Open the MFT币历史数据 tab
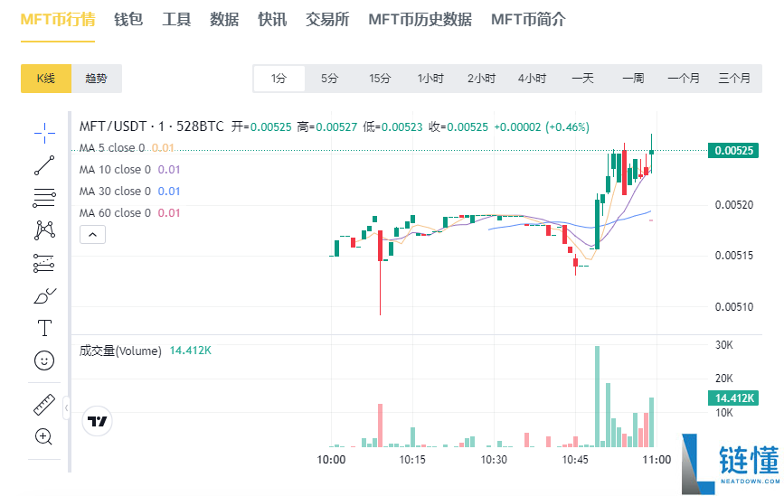 pos(420,20)
